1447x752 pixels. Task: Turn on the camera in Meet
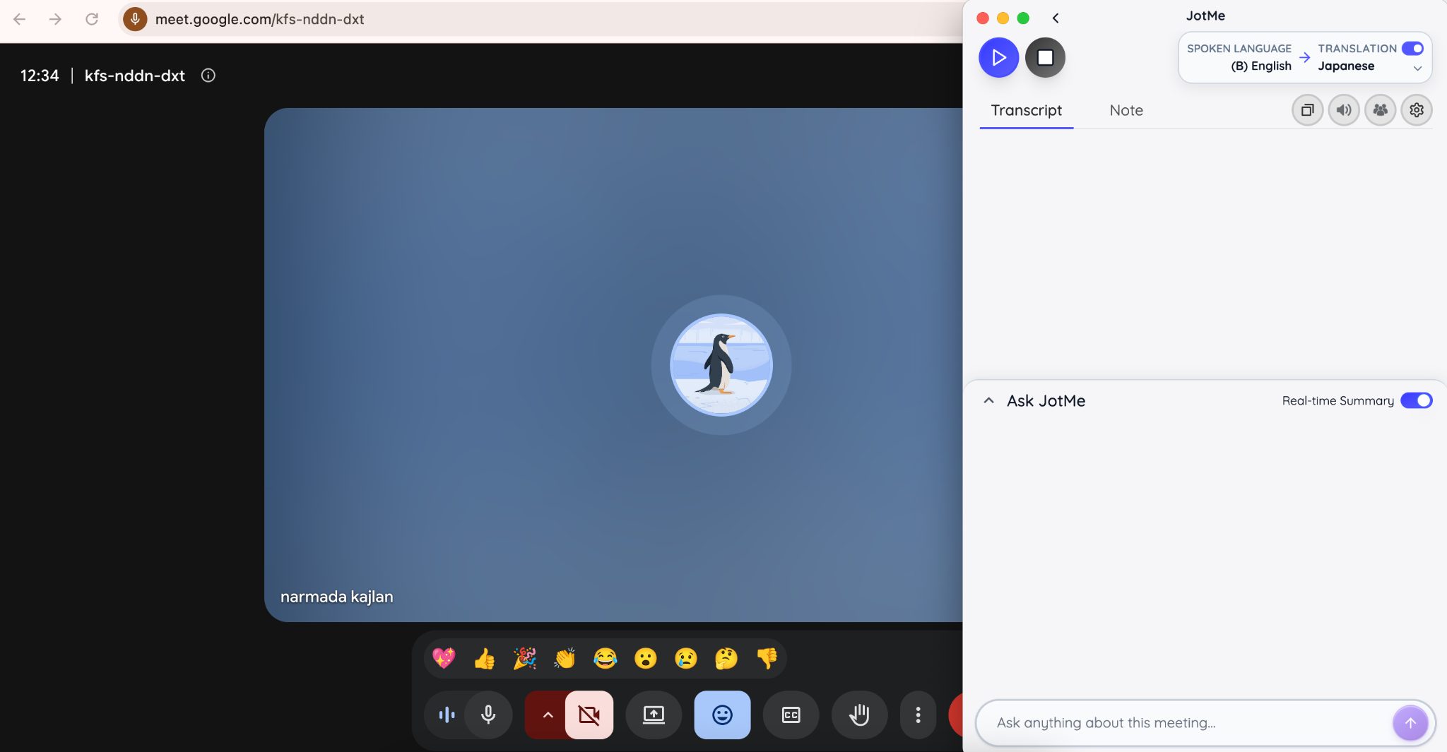point(589,715)
